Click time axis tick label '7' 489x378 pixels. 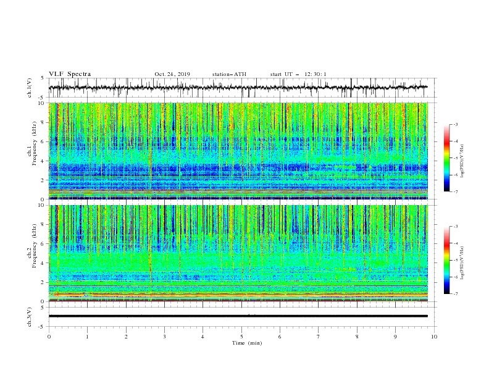coord(319,337)
